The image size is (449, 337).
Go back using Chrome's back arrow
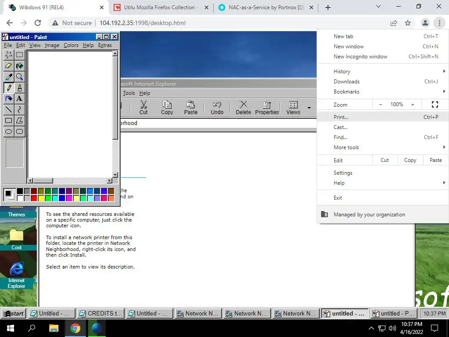10,23
